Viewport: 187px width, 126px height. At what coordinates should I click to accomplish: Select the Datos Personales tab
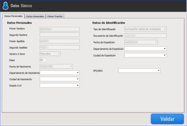pos(13,16)
